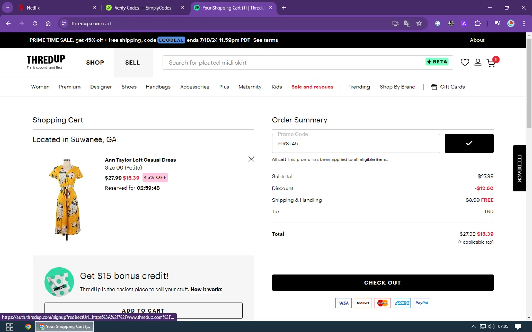The height and width of the screenshot is (332, 532).
Task: Click the ECODEAL promo code badge
Action: (x=171, y=40)
